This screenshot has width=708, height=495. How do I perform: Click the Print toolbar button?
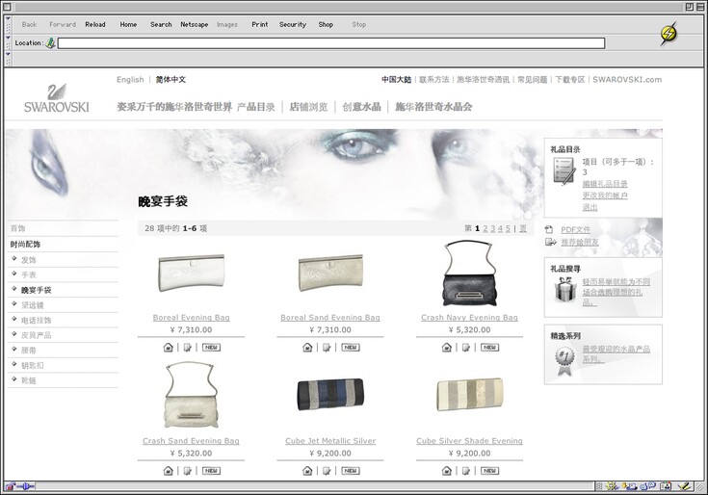coord(260,24)
